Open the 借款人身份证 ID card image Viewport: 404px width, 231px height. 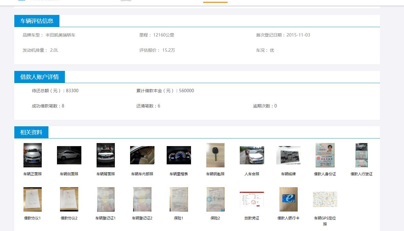pos(325,155)
